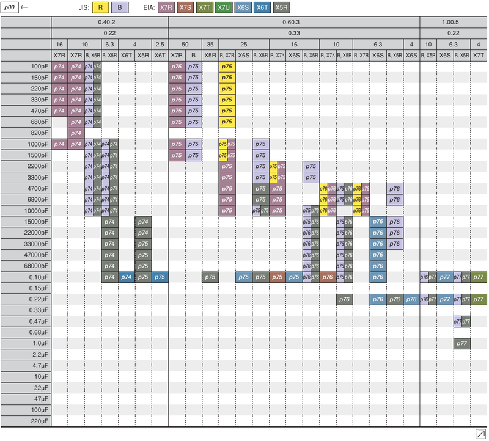Viewport: 489px width, 441px height.
Task: Open the orange-brown p76 link in the 0.10µF row
Action: [x=328, y=277]
